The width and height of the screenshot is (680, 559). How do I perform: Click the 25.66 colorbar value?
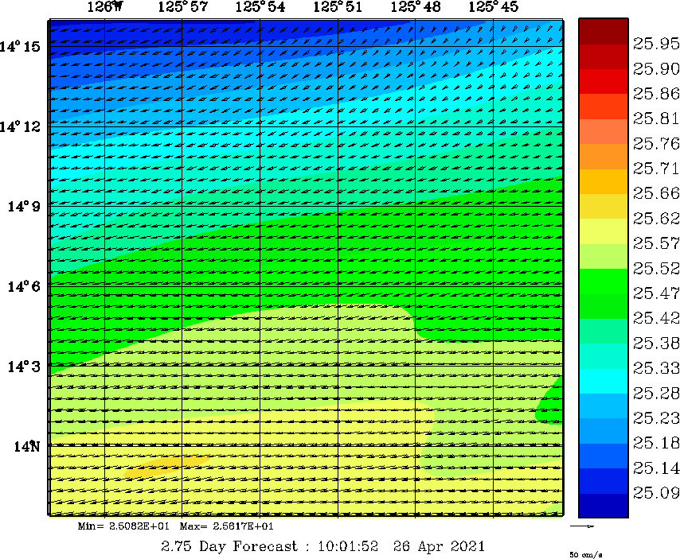(656, 193)
